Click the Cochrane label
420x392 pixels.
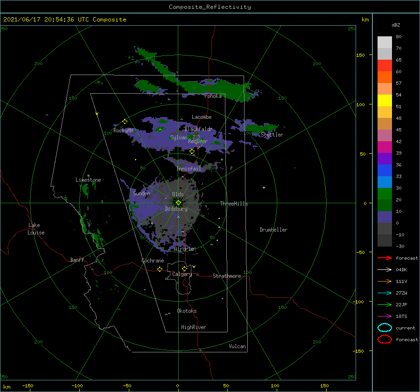[x=153, y=261]
